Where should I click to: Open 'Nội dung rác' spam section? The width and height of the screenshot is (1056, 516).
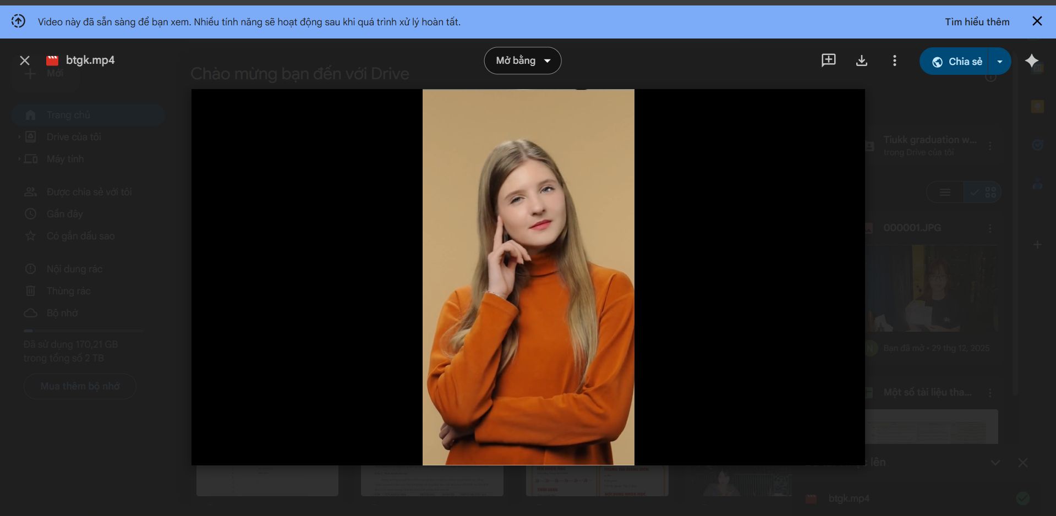click(x=74, y=269)
